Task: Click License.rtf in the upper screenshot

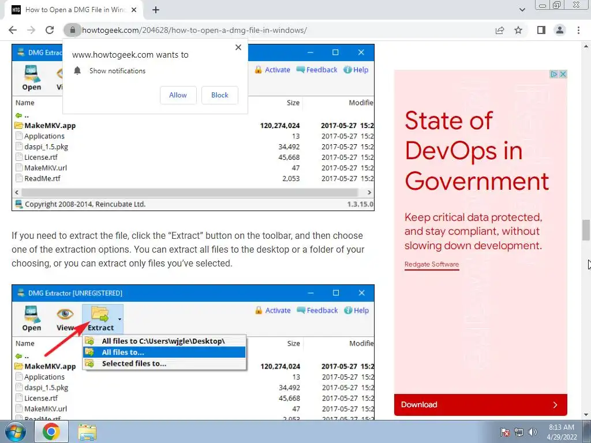Action: coord(37,157)
